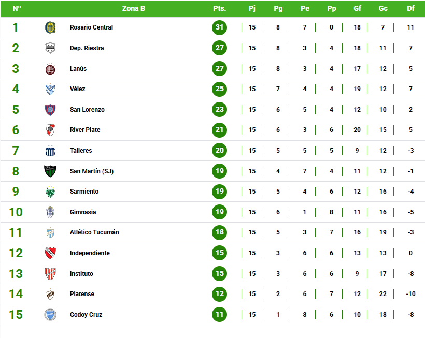The width and height of the screenshot is (425, 338).
Task: Click Rosario Central's 31 points circle
Action: [x=220, y=27]
